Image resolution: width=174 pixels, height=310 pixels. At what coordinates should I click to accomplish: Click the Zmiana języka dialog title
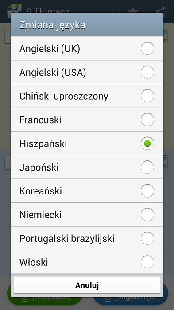(52, 25)
